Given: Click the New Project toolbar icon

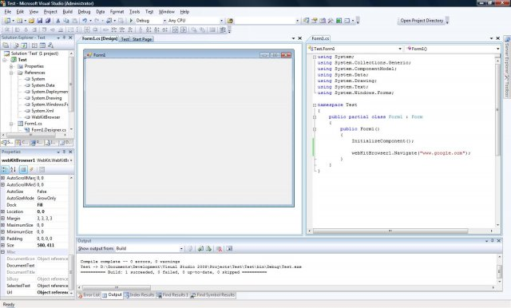Looking at the screenshot, I should tap(7, 21).
